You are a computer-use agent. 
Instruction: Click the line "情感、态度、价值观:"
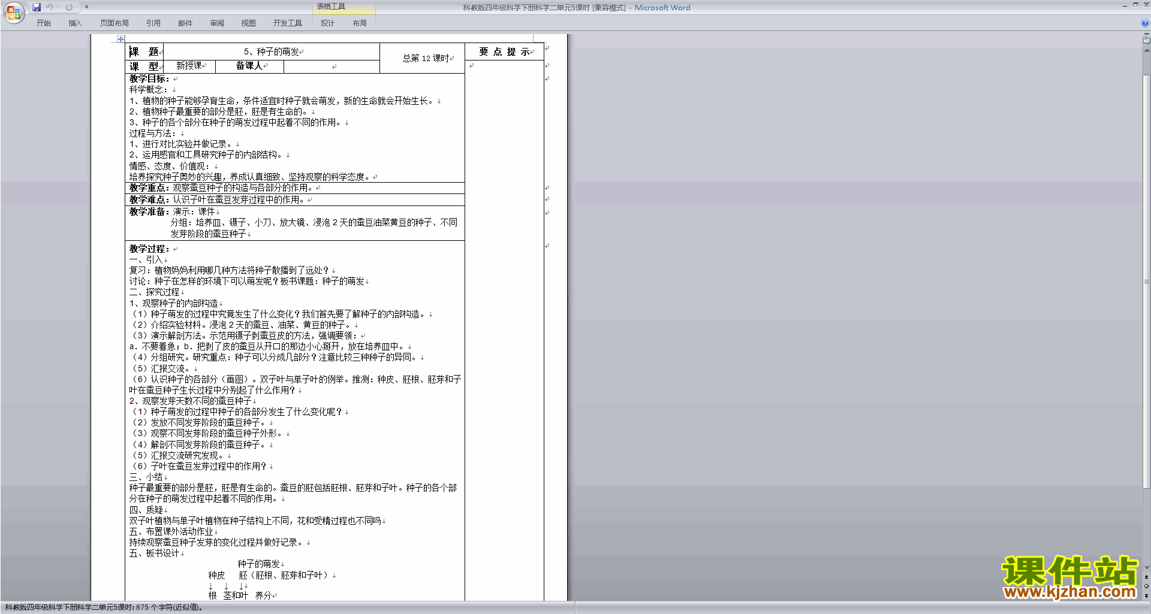[x=170, y=166]
